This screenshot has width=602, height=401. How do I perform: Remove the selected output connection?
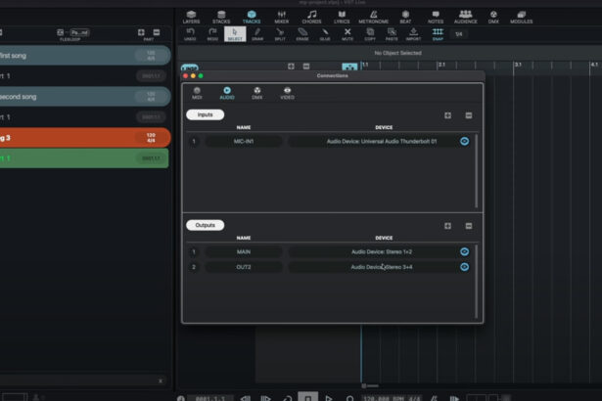pyautogui.click(x=469, y=226)
